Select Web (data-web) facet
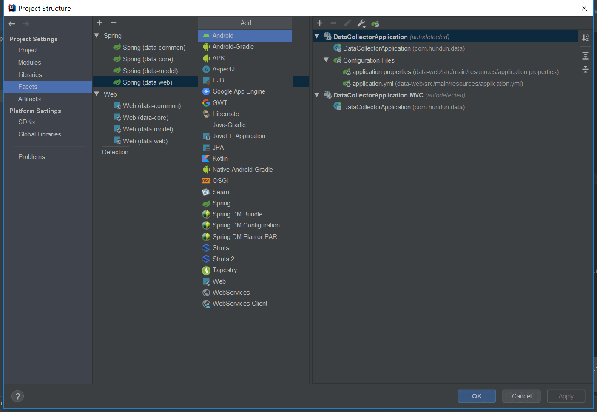Image resolution: width=597 pixels, height=412 pixels. click(x=140, y=141)
